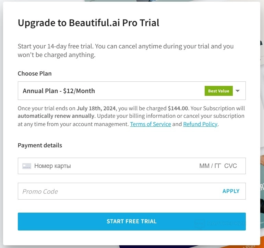
Task: Click the green Best Value badge
Action: click(x=218, y=91)
